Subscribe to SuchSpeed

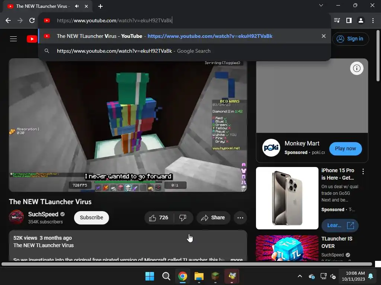coord(92,217)
